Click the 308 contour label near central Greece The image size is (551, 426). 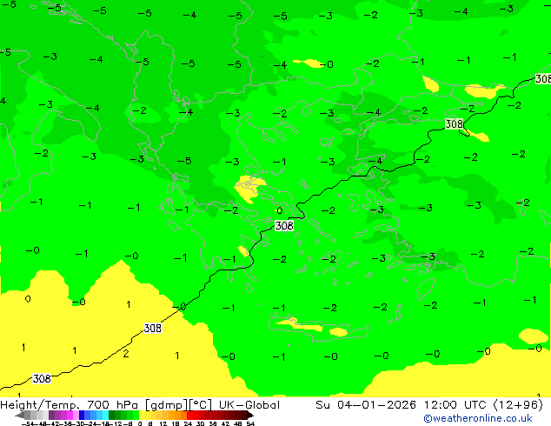284,226
